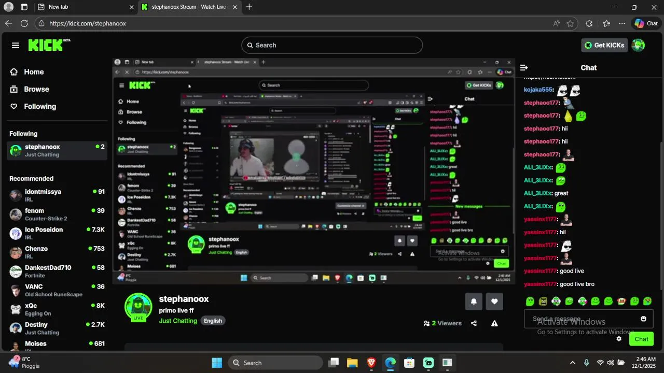Open Ice Poseidon recommended channel

pos(57,233)
